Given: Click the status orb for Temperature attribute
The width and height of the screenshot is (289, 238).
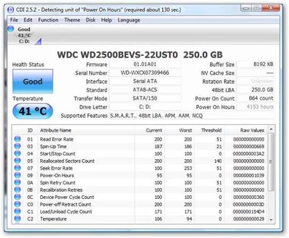Looking at the screenshot, I should [x=17, y=218].
